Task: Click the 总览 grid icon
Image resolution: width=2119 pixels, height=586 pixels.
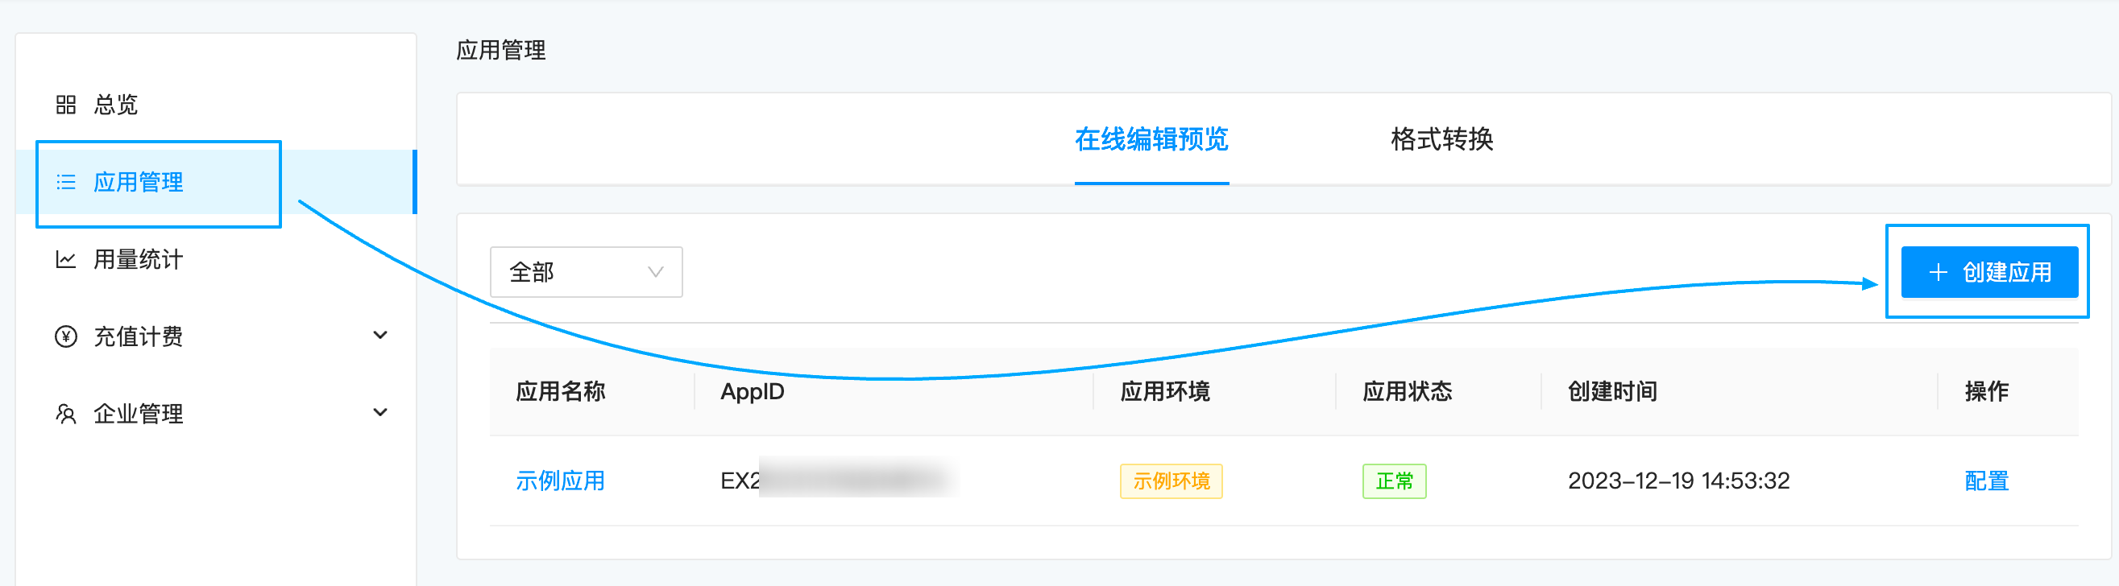Action: pos(66,105)
